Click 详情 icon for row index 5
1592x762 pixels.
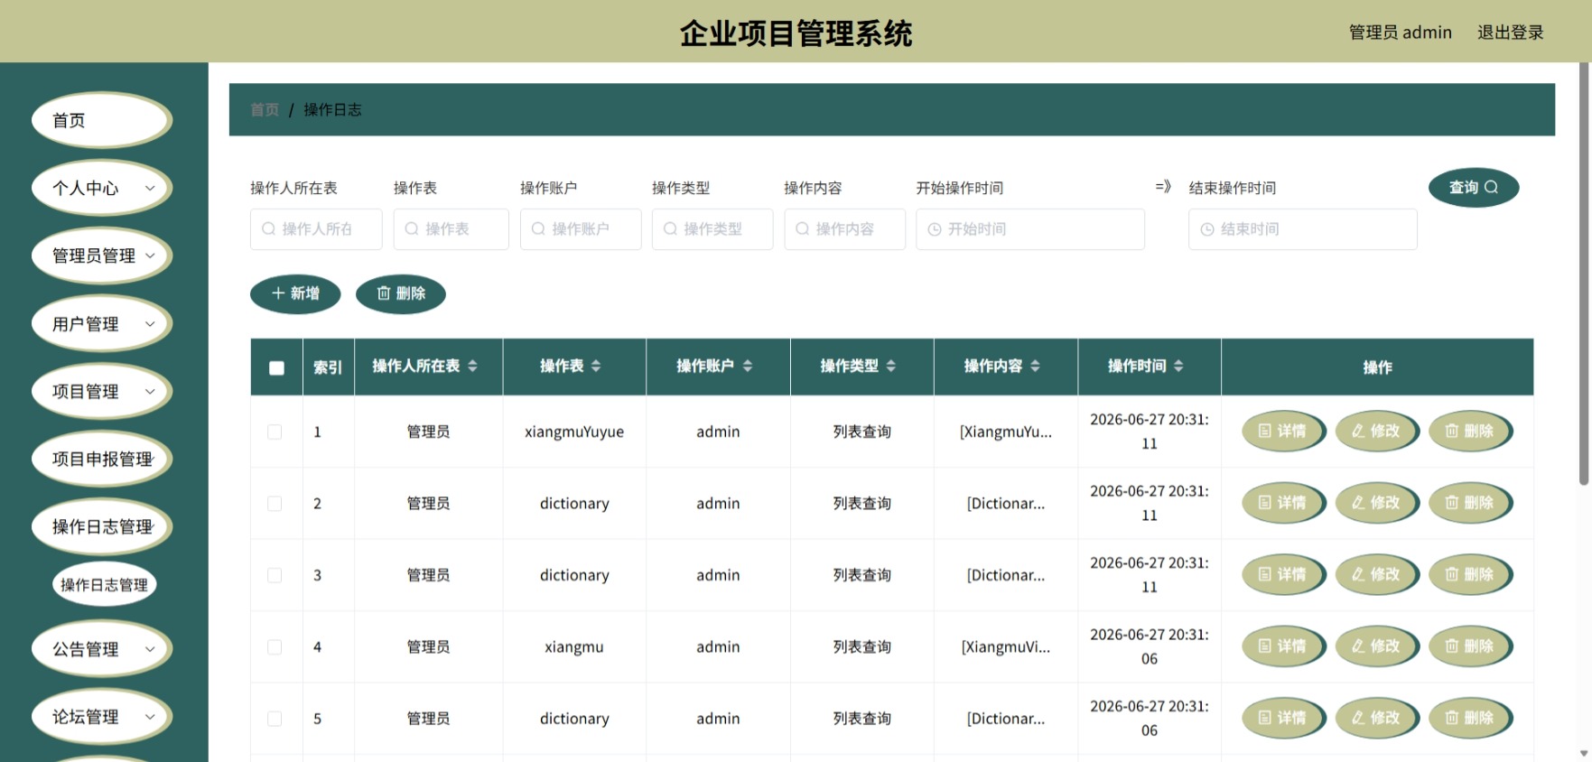tap(1265, 718)
